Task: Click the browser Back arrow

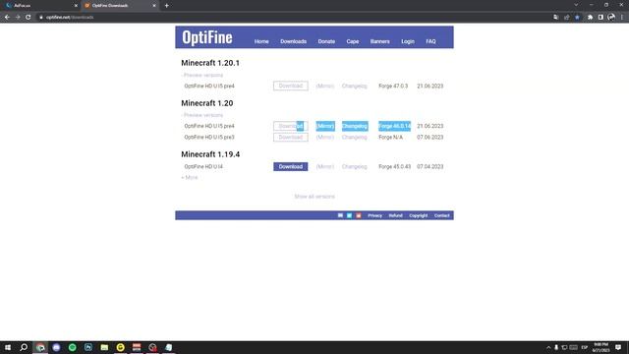Action: click(7, 18)
